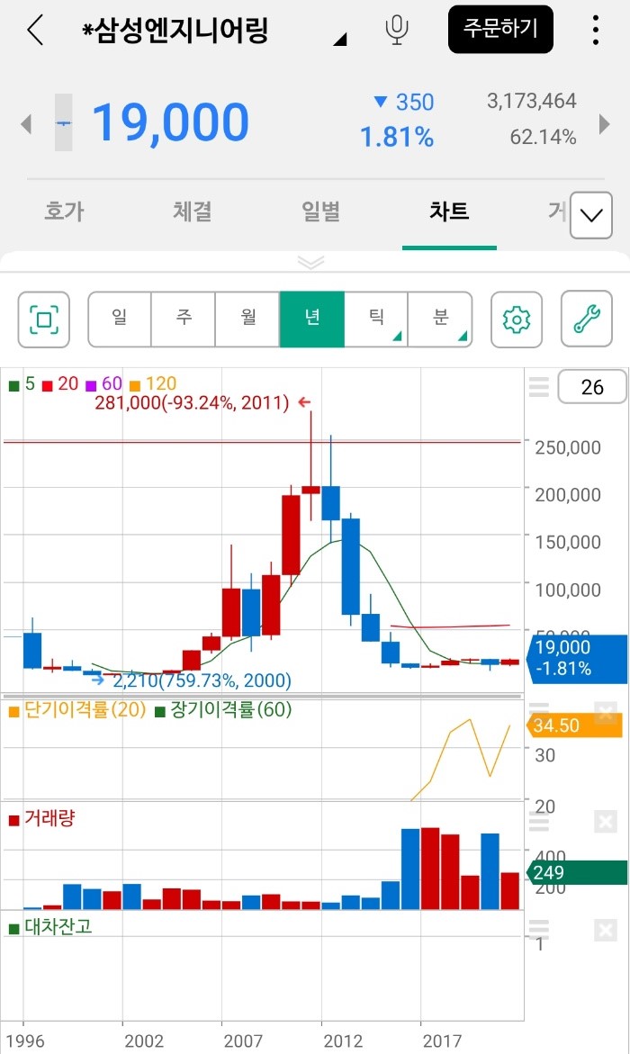Open price chart panel menu handle
Viewport: 630px width, 1054px height.
[x=539, y=387]
